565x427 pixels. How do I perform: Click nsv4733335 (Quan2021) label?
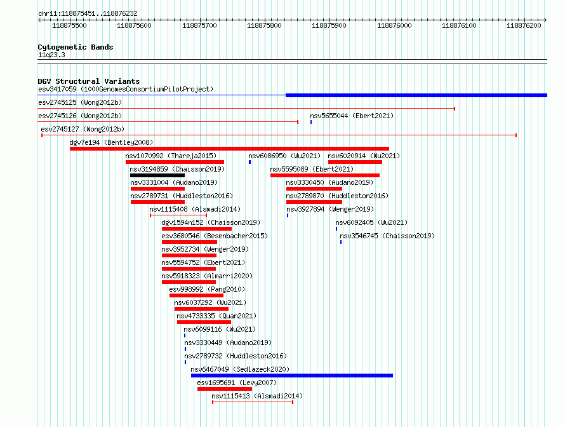[x=216, y=316]
